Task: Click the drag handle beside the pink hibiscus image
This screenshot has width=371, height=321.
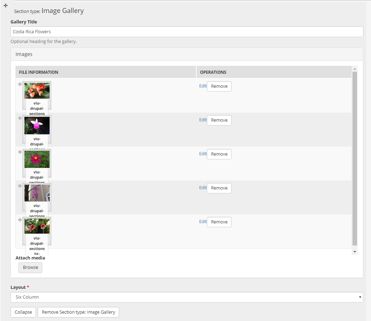Action: [20, 220]
